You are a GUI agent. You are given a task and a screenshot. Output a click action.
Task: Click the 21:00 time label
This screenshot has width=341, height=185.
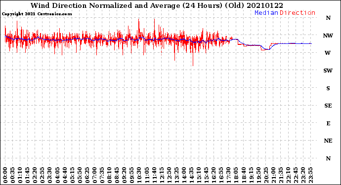(273, 175)
